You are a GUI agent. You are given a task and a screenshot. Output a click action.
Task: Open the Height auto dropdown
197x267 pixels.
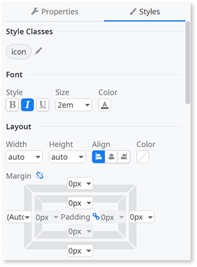(x=67, y=157)
